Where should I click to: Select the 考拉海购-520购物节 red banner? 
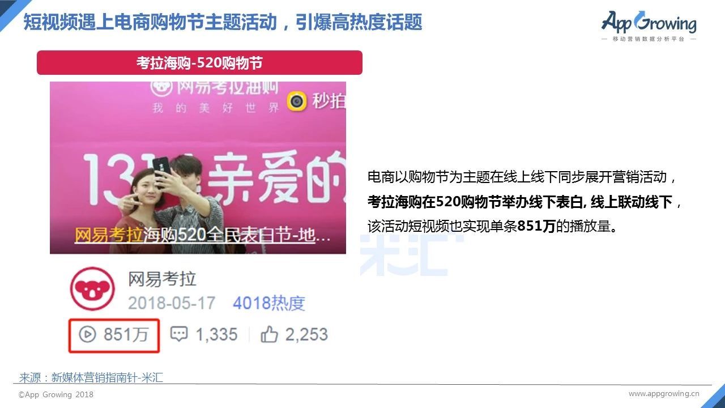pos(199,62)
